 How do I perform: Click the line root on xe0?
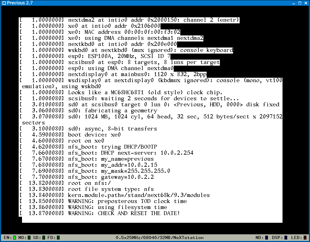pyautogui.click(x=62, y=141)
